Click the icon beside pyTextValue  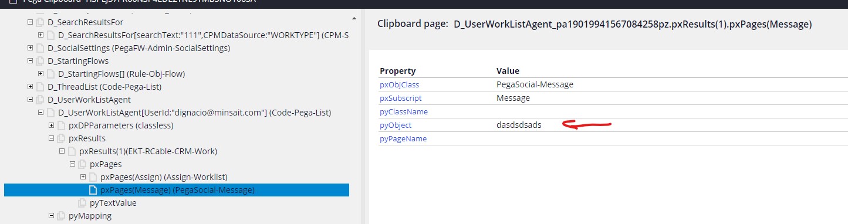[82, 203]
